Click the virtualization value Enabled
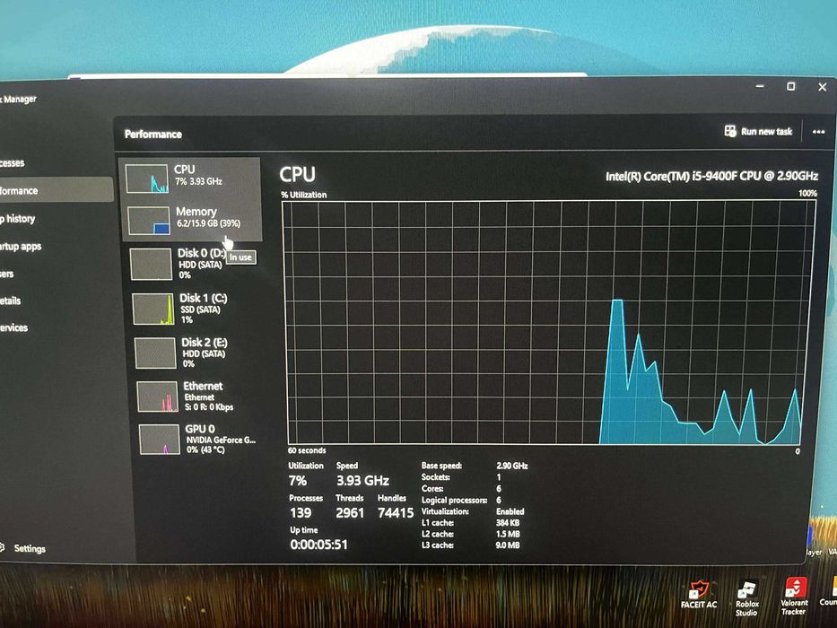 coord(510,511)
